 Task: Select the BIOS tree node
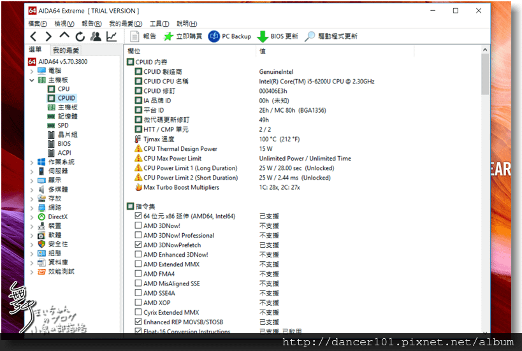[x=59, y=144]
